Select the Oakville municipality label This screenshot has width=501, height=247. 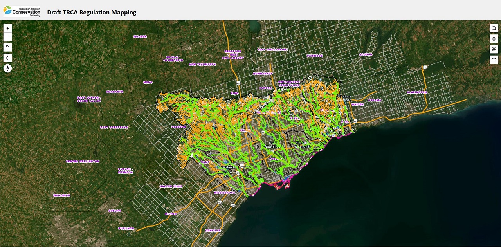(x=213, y=231)
